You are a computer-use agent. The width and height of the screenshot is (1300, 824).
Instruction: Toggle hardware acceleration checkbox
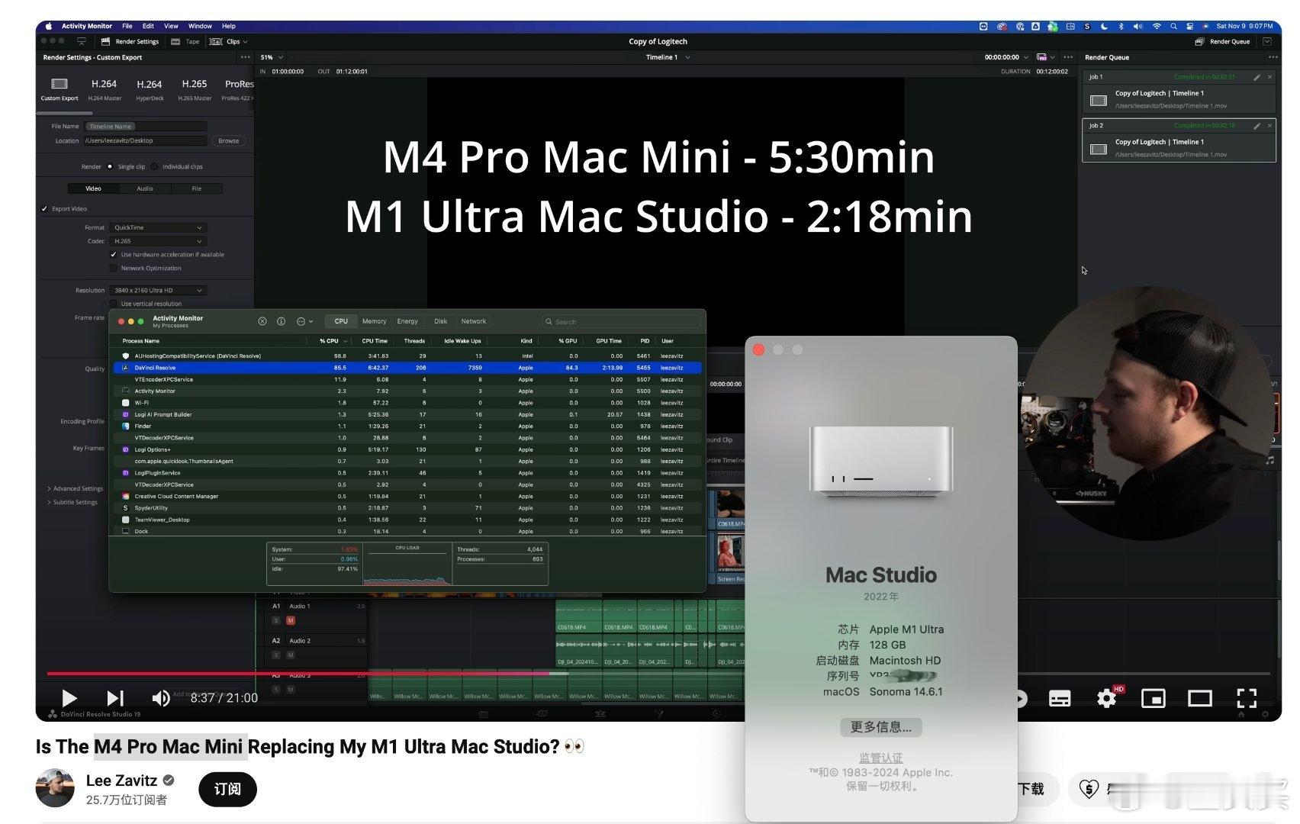click(114, 255)
